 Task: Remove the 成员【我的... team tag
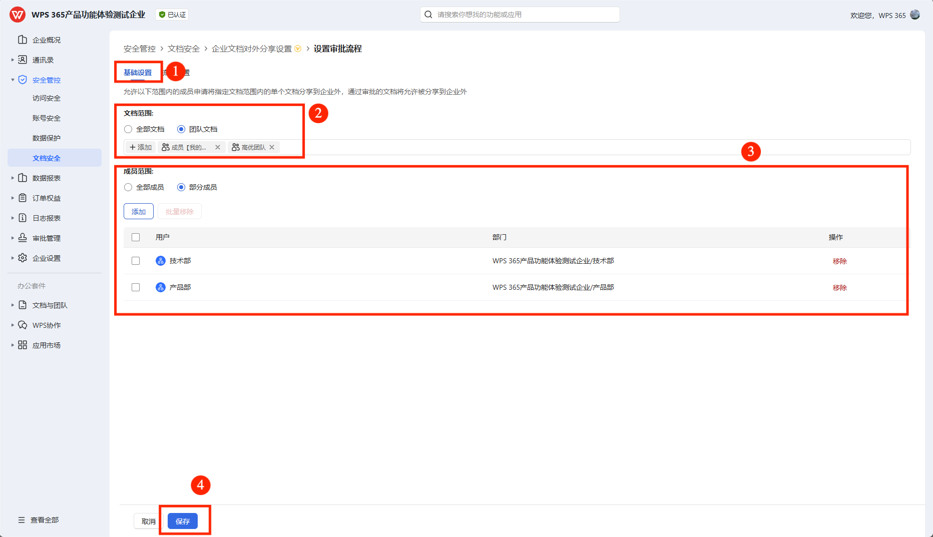click(218, 147)
